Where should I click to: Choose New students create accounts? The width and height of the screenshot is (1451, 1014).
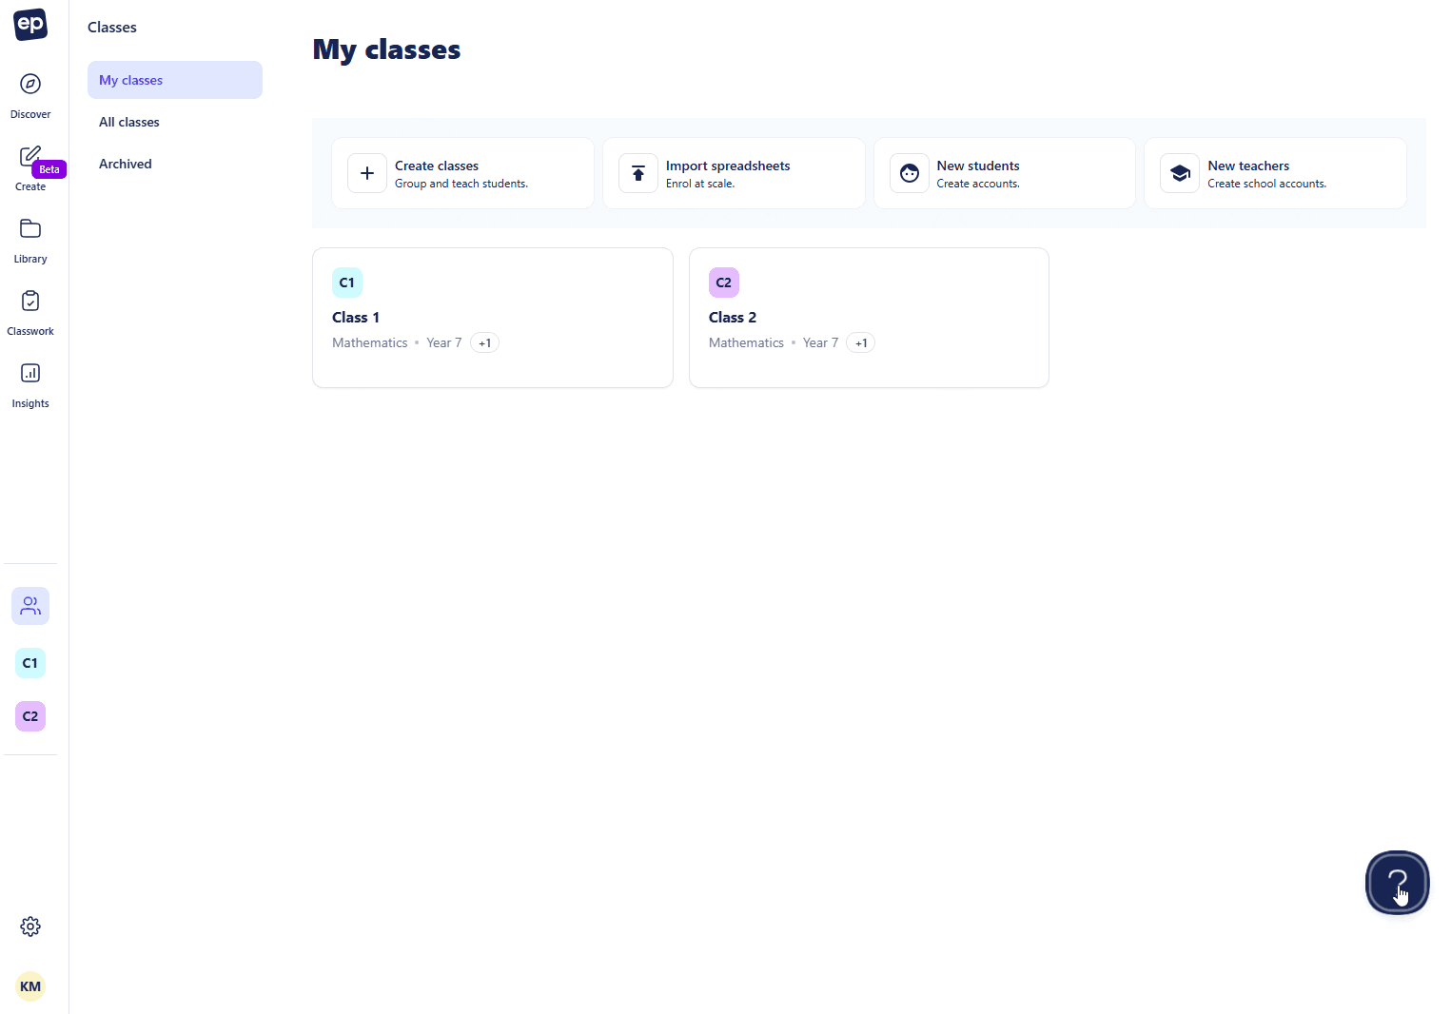tap(1004, 173)
